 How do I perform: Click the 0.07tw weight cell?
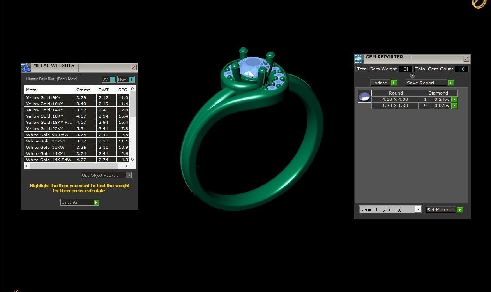[442, 106]
